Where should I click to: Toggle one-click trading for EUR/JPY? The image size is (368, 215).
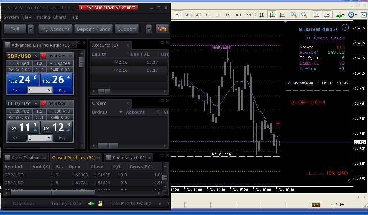(x=43, y=104)
